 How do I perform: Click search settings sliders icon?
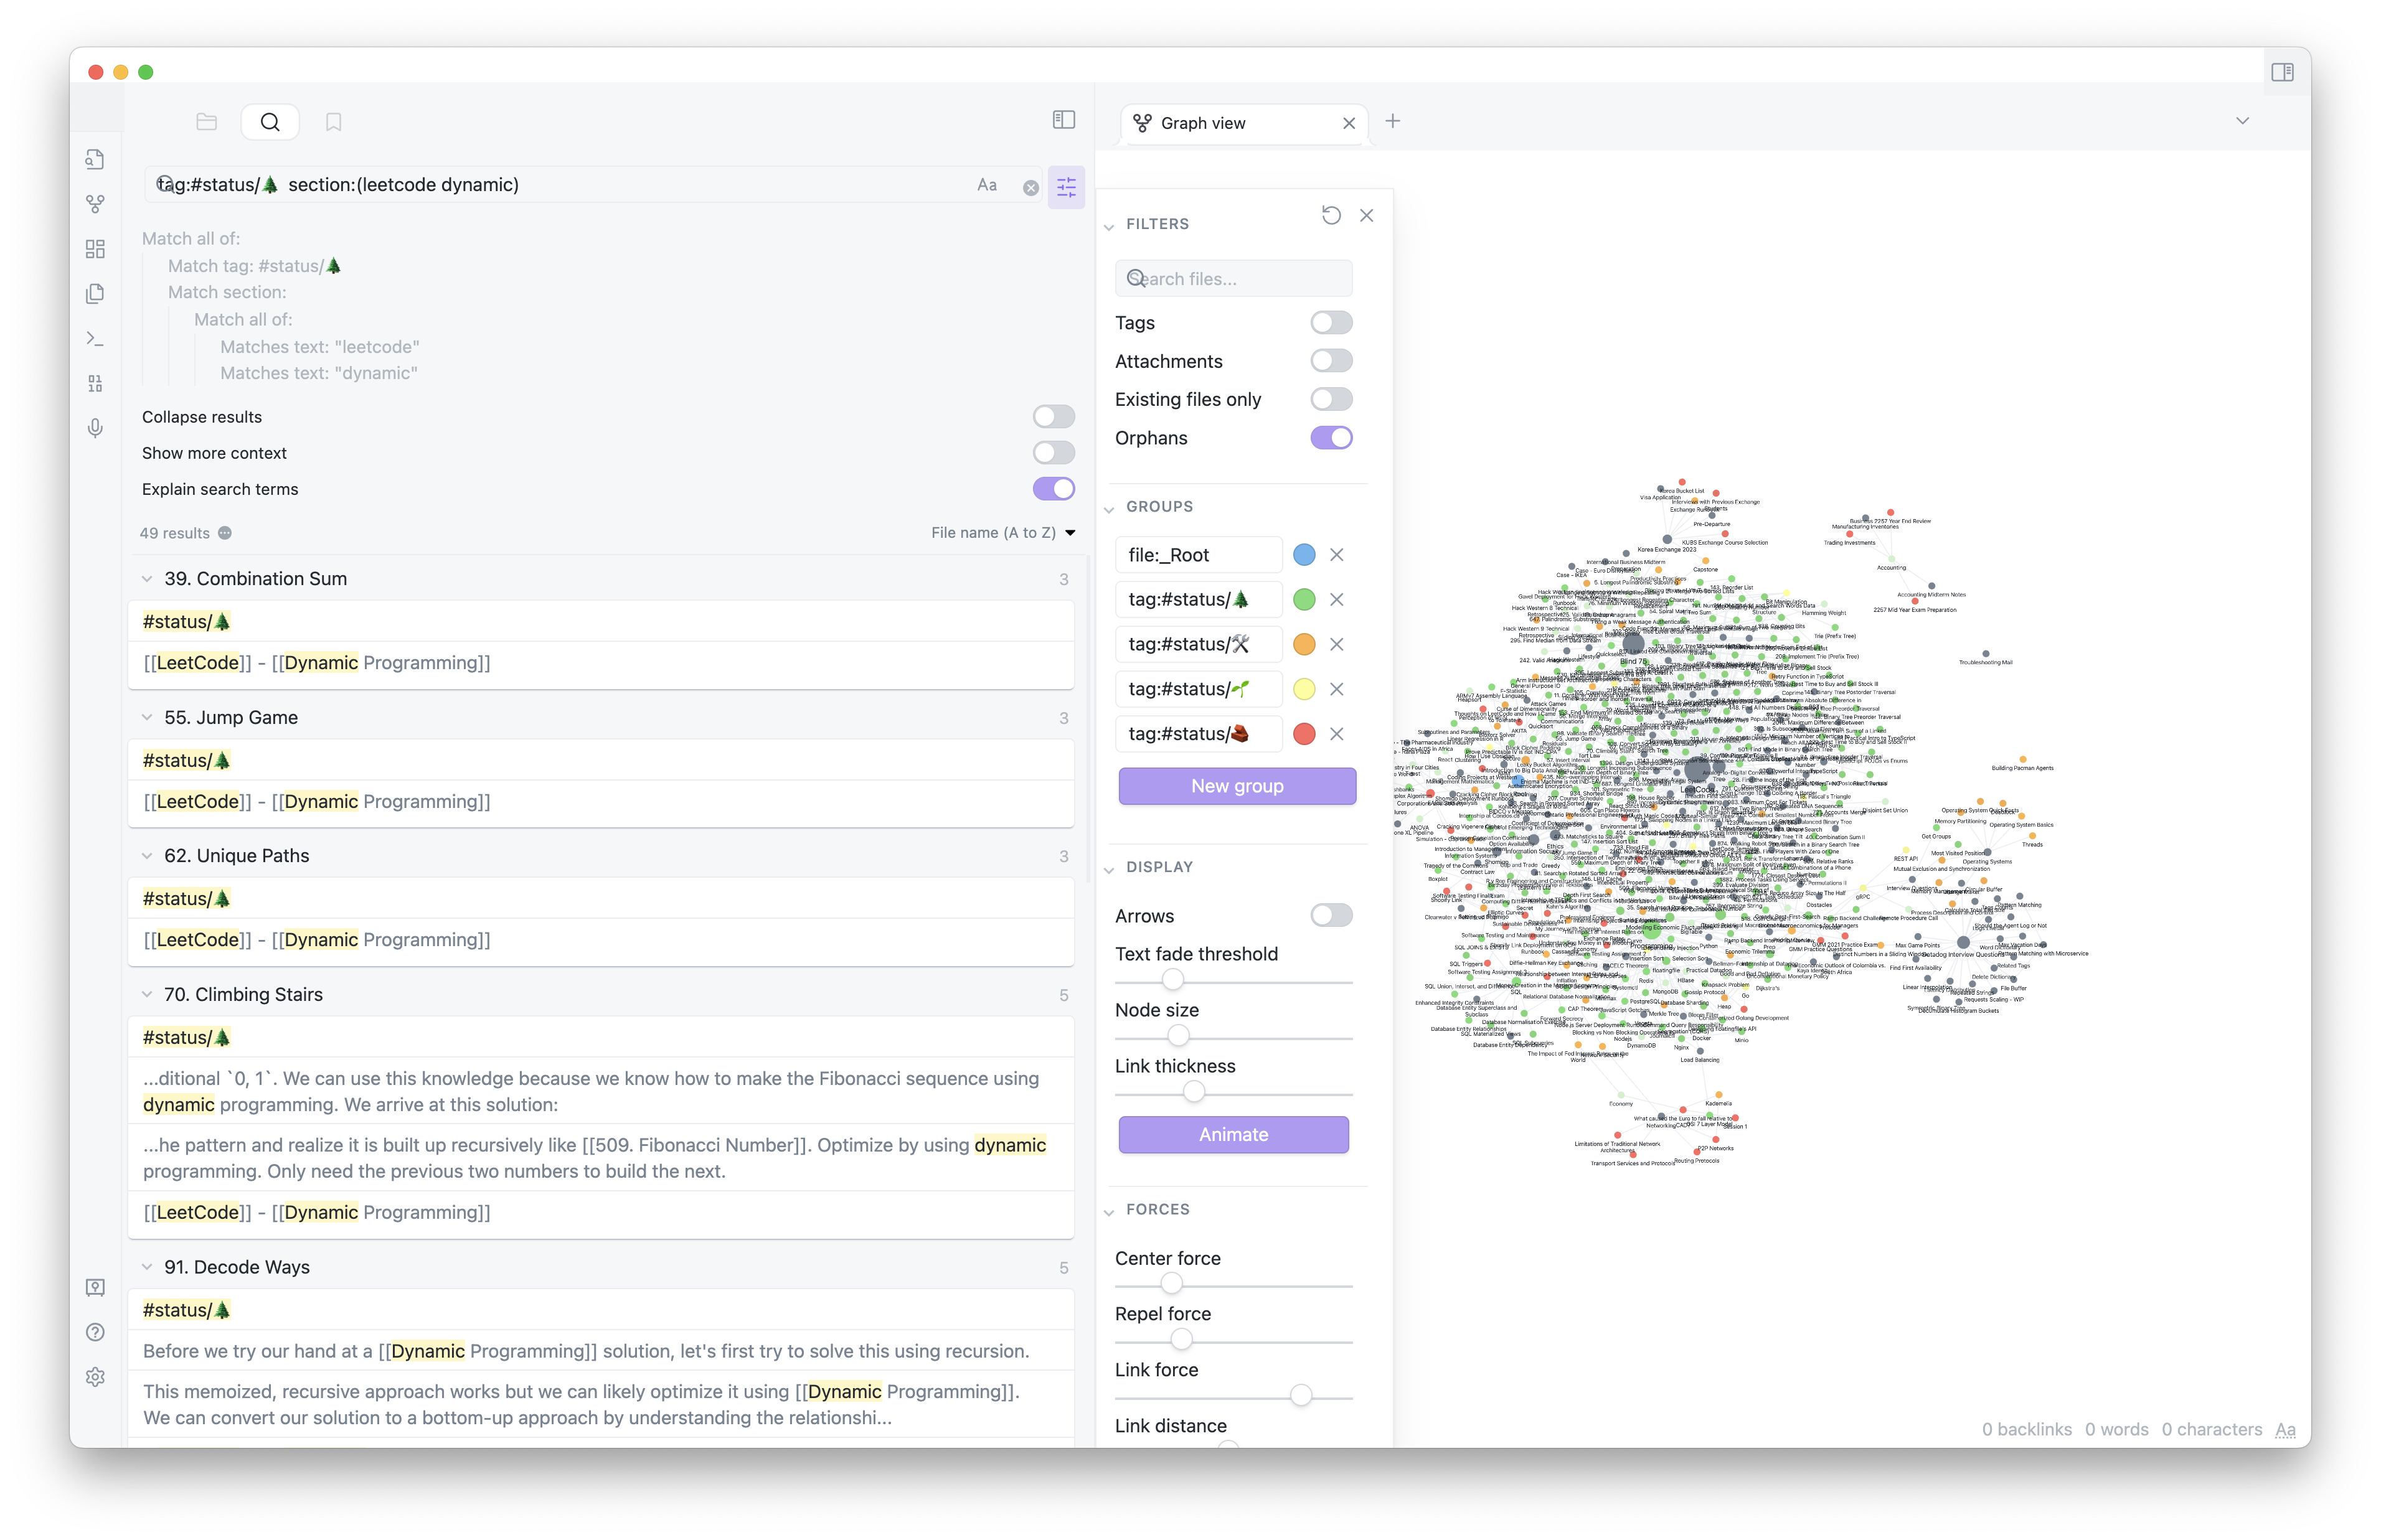[1066, 186]
